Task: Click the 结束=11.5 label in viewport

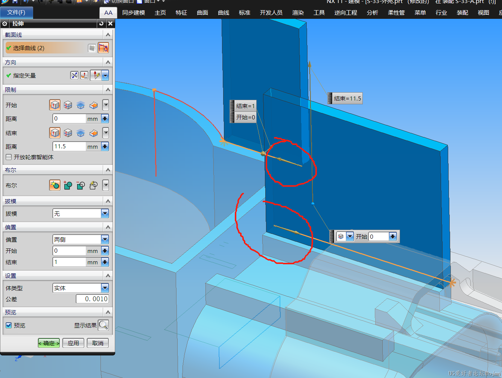Action: 345,99
